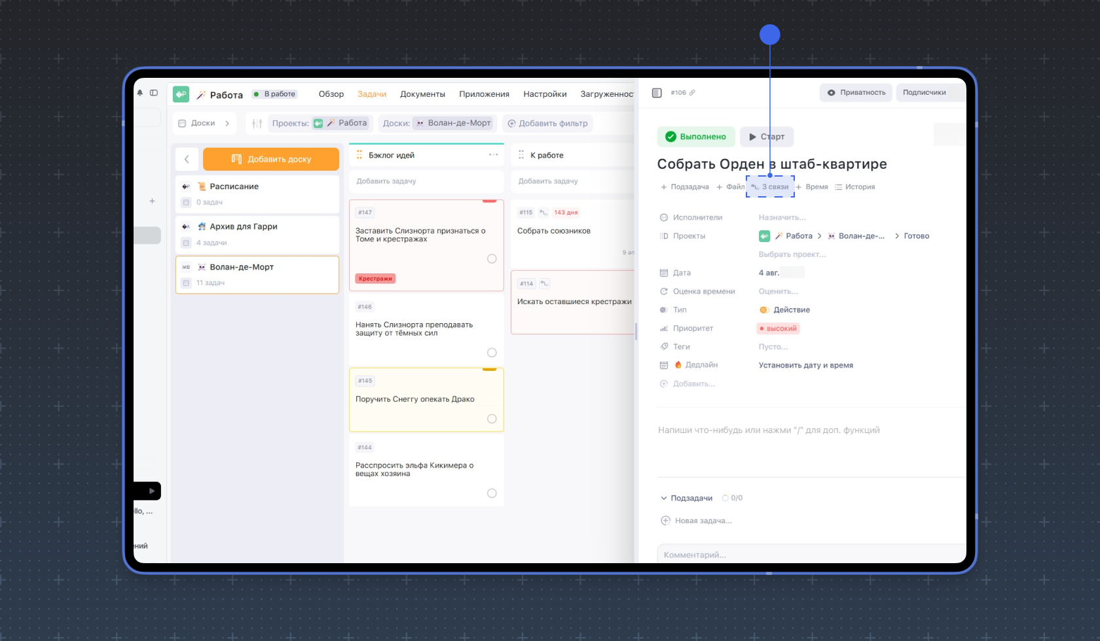Click the task panel layout icon
1100x641 pixels.
657,93
